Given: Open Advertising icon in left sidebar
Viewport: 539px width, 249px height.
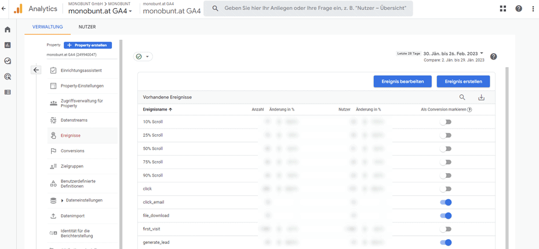Looking at the screenshot, I should (x=8, y=76).
